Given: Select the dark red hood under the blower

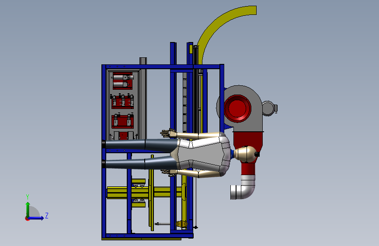Looking at the screenshot, I should pyautogui.click(x=248, y=140).
